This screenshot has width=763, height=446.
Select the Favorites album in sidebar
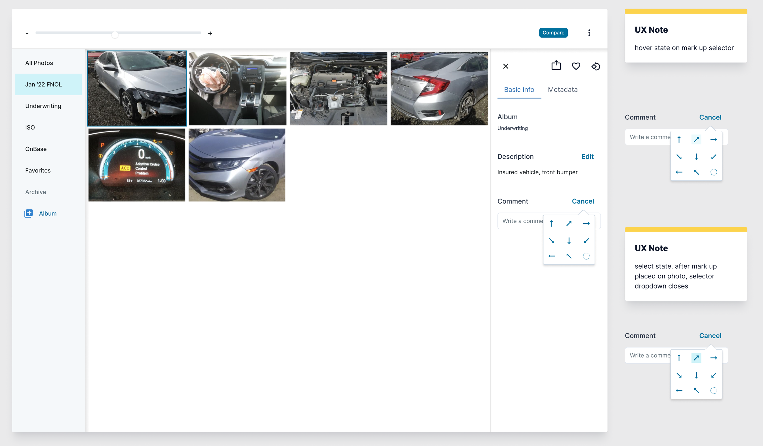tap(38, 170)
